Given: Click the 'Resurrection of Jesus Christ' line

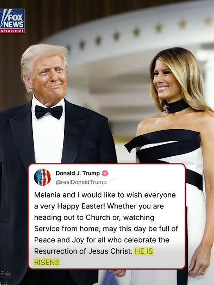Looking at the screenshot, I should point(83,251).
